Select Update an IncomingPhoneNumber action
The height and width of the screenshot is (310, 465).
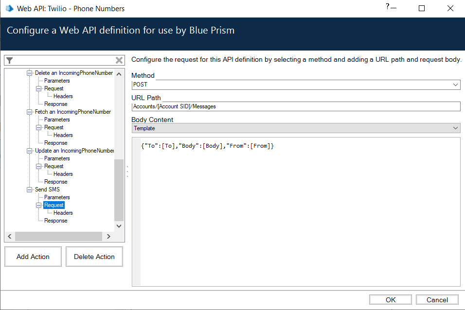[74, 151]
